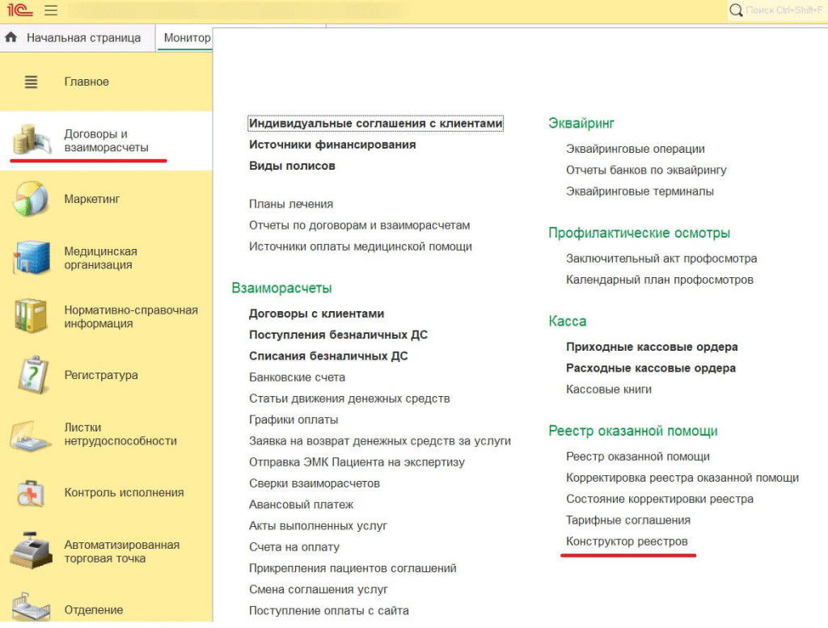This screenshot has height=628, width=828.
Task: Open the Главное section list icon
Action: pyautogui.click(x=31, y=82)
